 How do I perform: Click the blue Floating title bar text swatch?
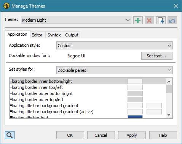pyautogui.click(x=135, y=117)
